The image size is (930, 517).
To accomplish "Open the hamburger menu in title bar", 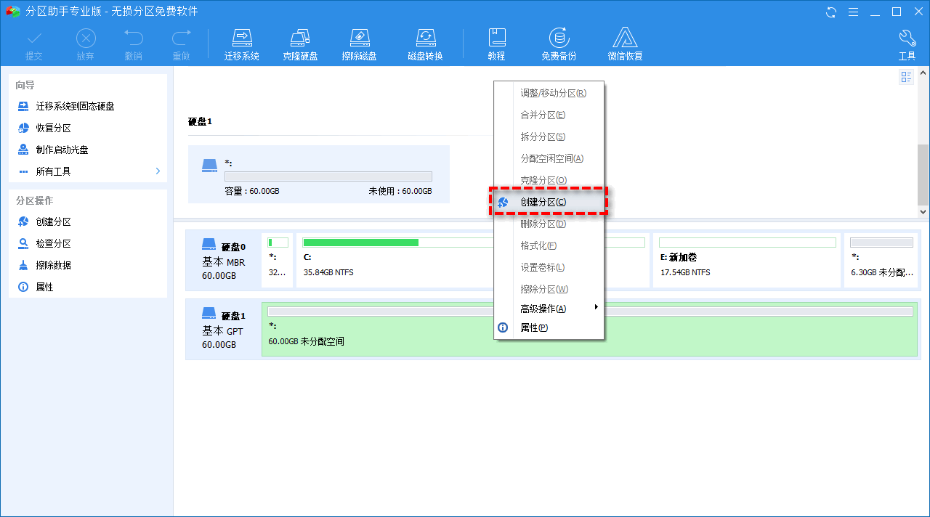I will tap(854, 12).
